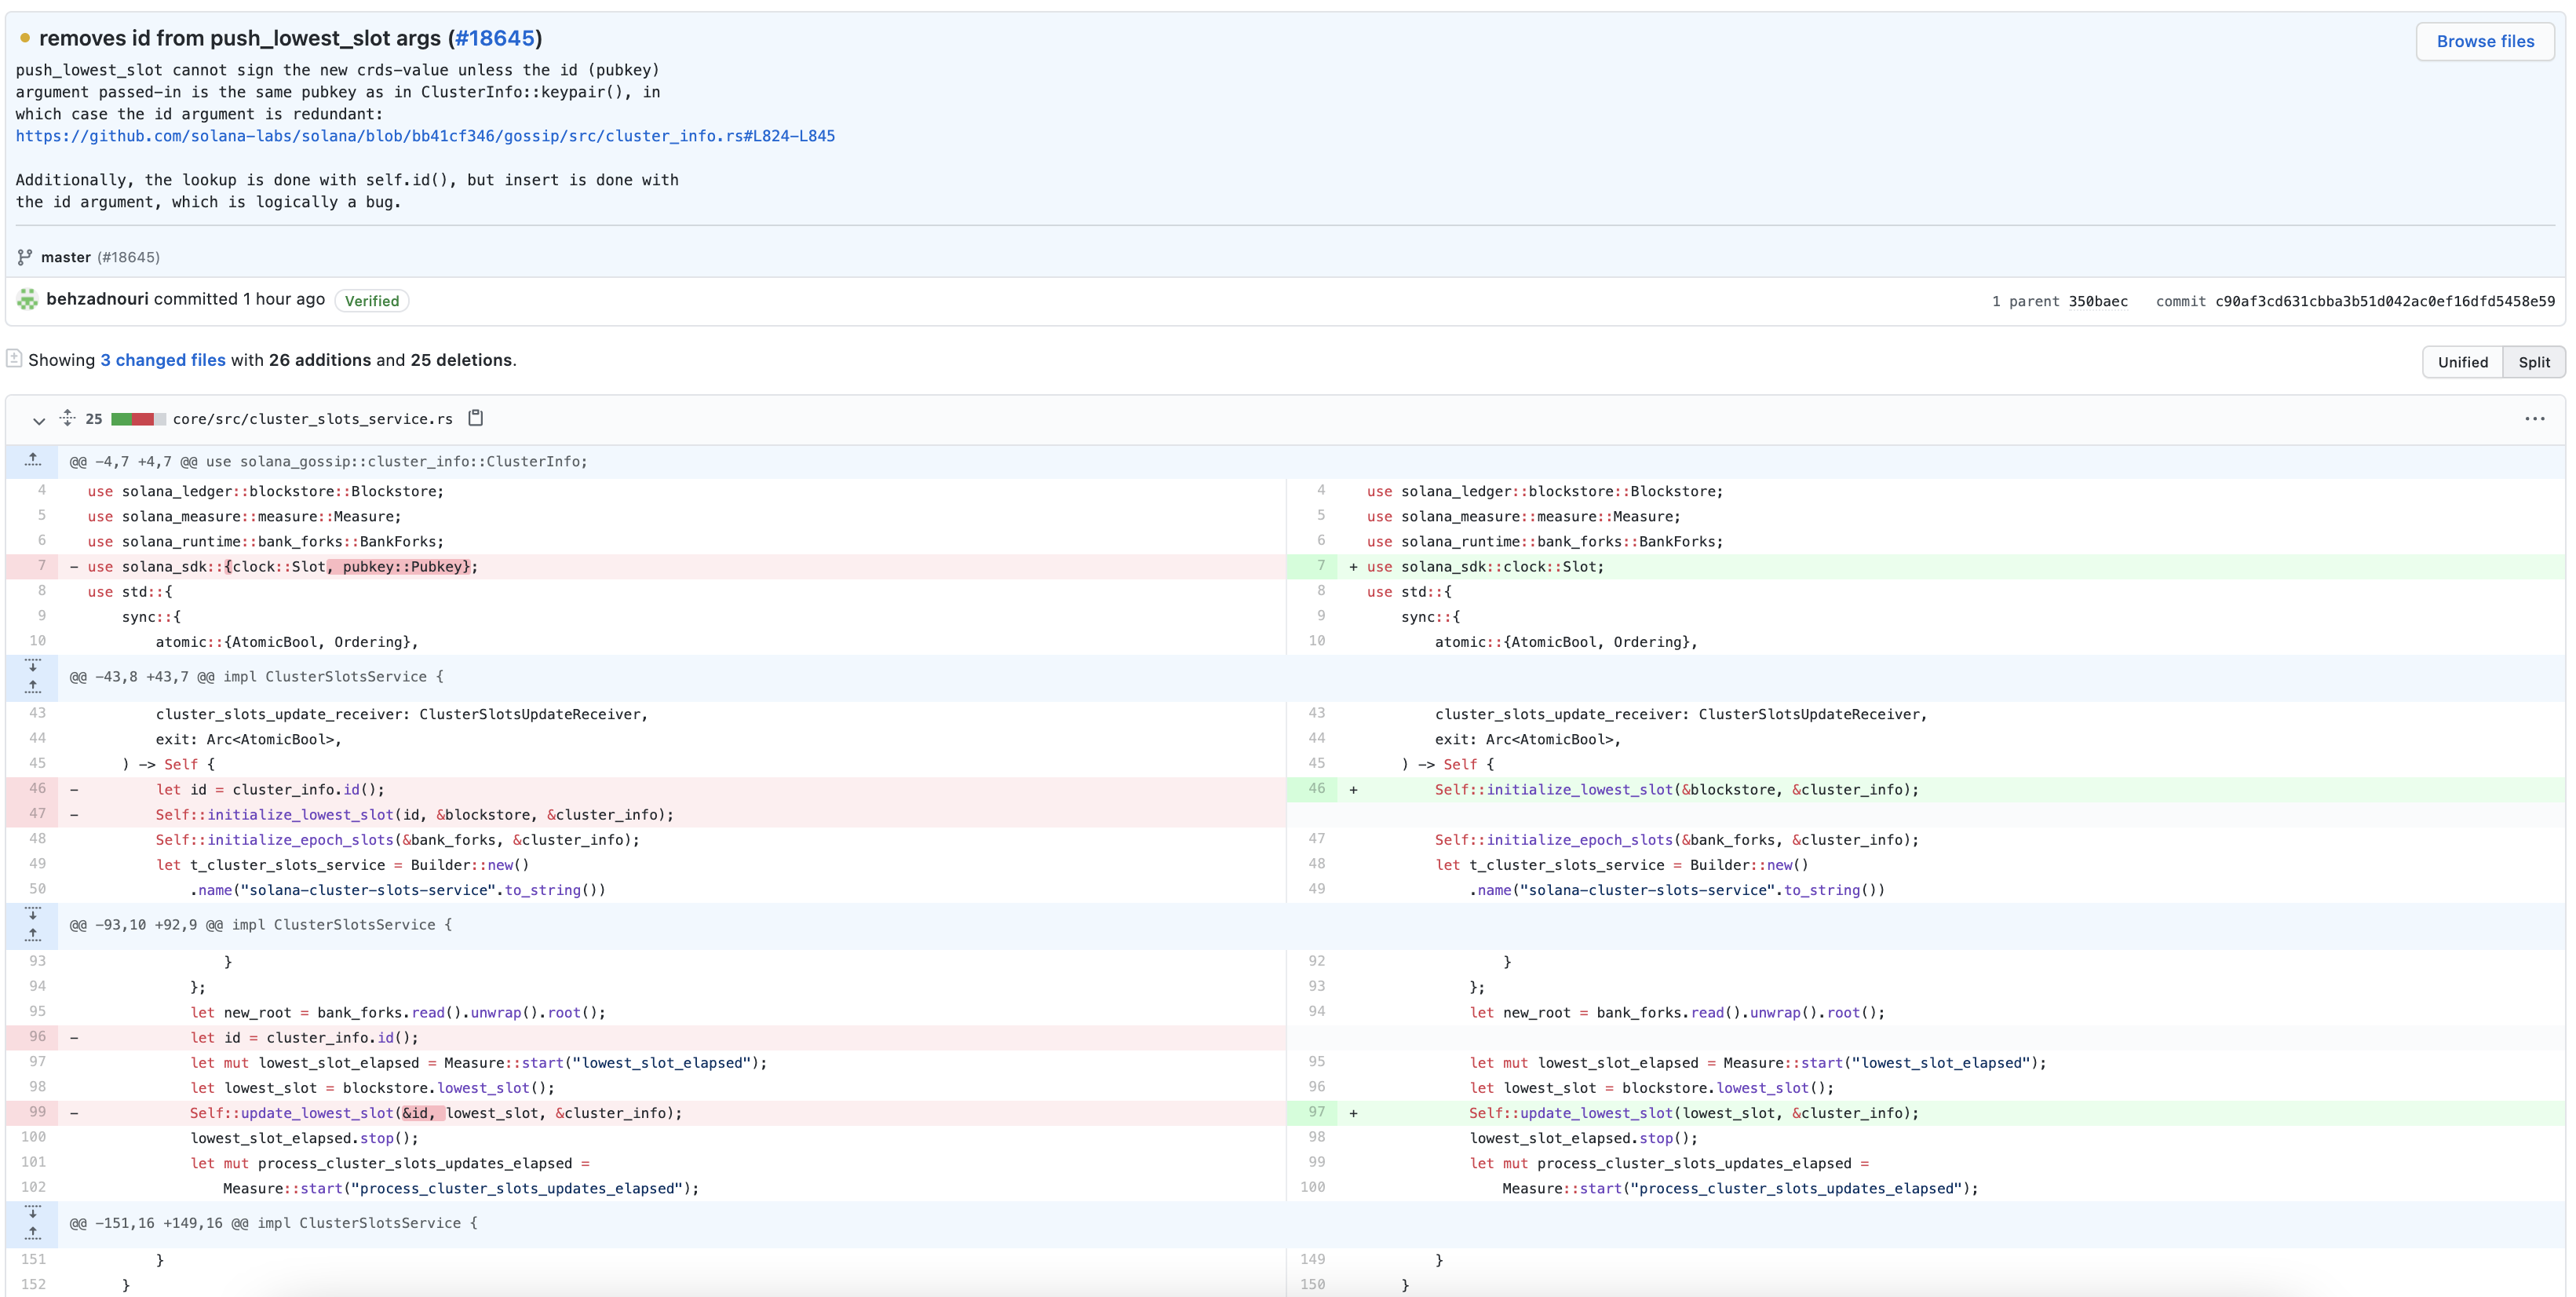This screenshot has width=2576, height=1297.
Task: Click the Verified signature badge
Action: click(371, 301)
